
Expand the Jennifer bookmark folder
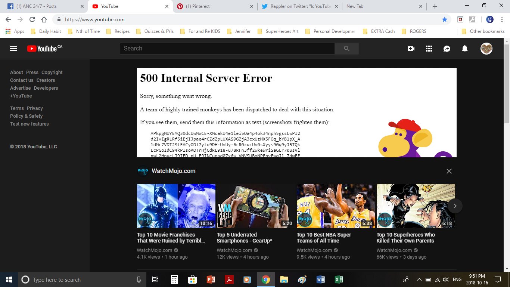tap(239, 31)
